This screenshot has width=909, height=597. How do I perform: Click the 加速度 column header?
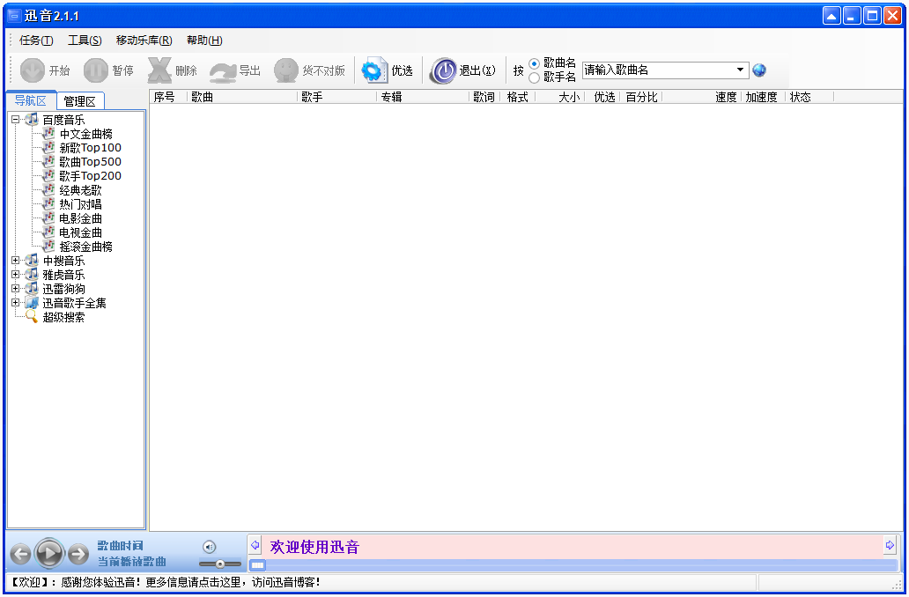[764, 97]
